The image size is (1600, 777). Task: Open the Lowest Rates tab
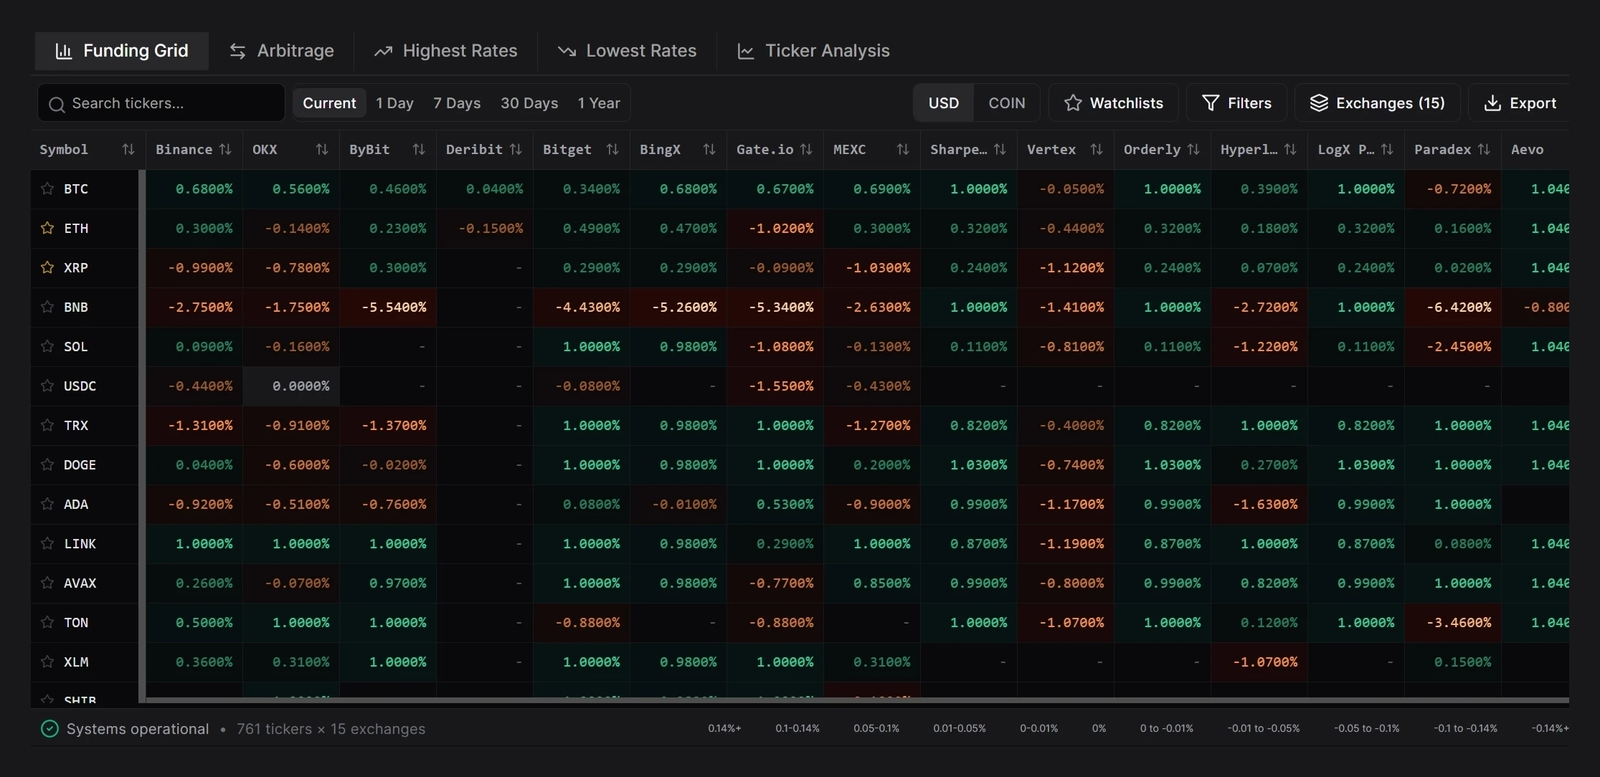point(627,51)
